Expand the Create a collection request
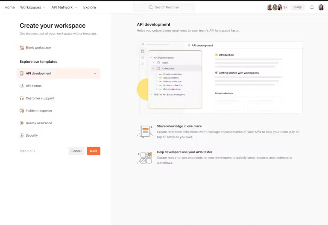 [157, 74]
